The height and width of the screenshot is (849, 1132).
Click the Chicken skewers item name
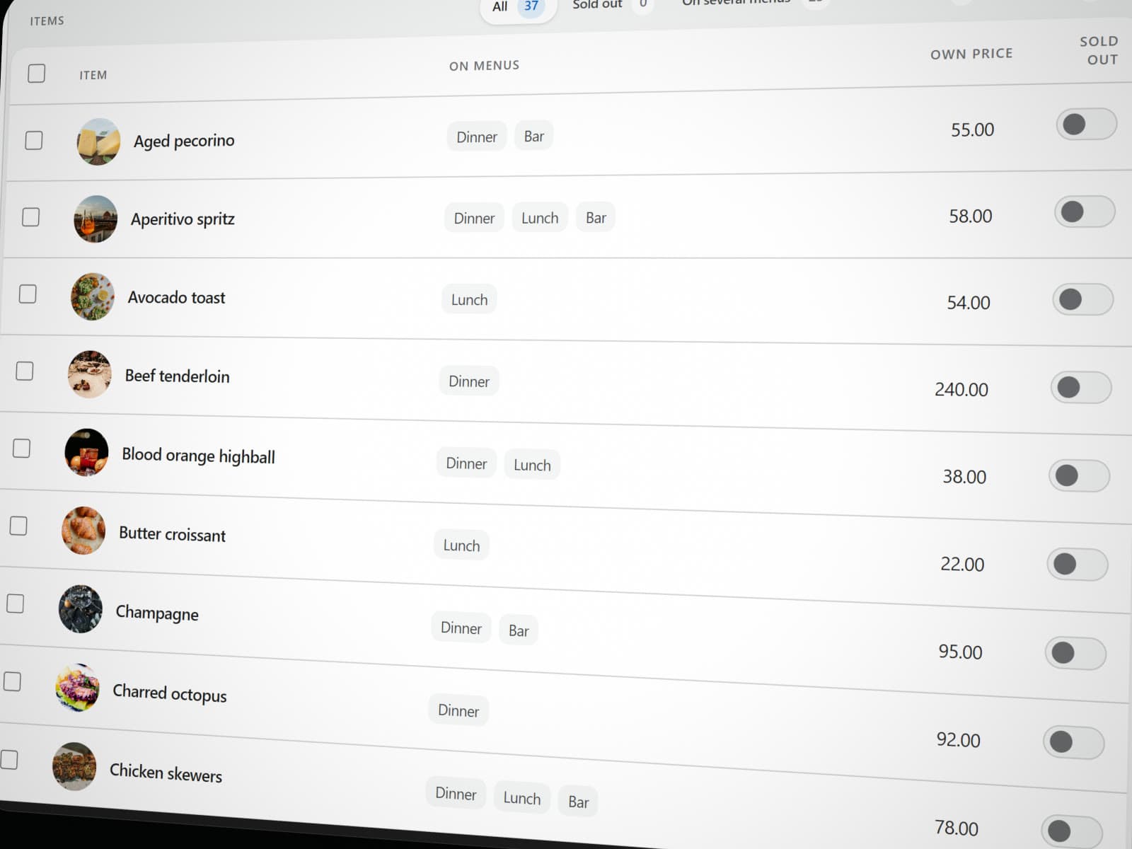(166, 773)
